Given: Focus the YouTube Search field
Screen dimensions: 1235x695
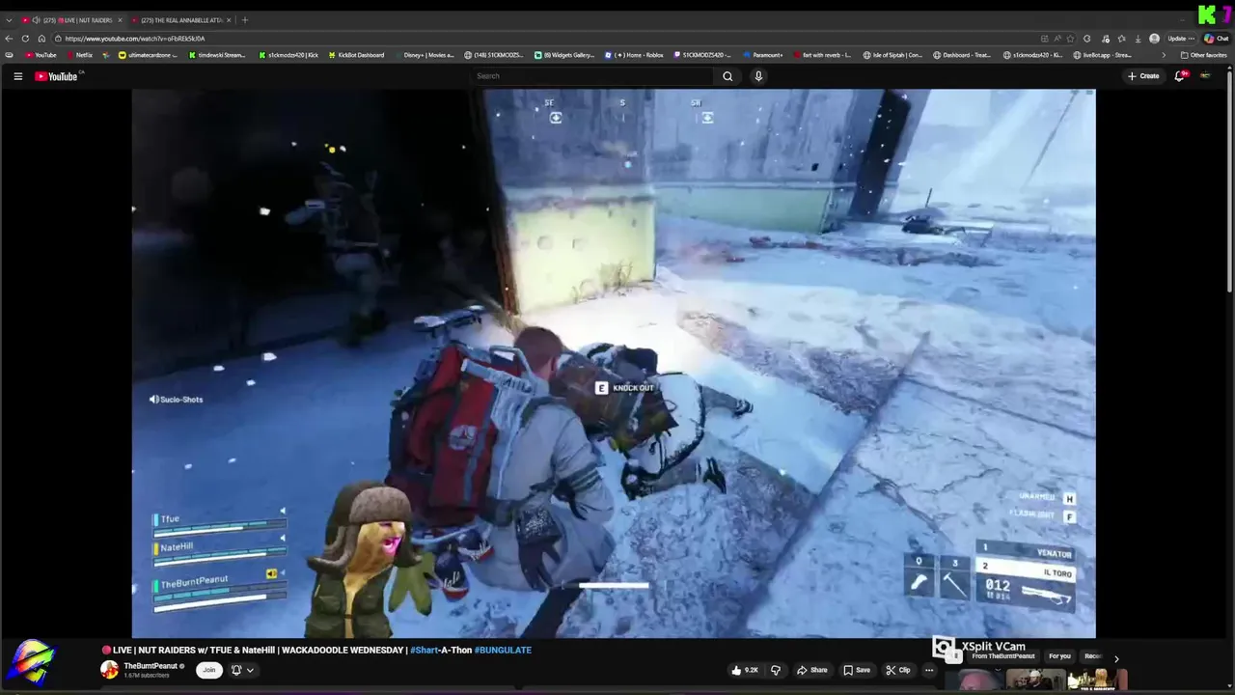Looking at the screenshot, I should coord(592,76).
